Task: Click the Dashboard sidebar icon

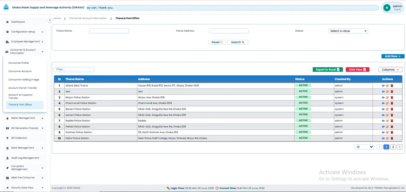Action: tap(7, 22)
